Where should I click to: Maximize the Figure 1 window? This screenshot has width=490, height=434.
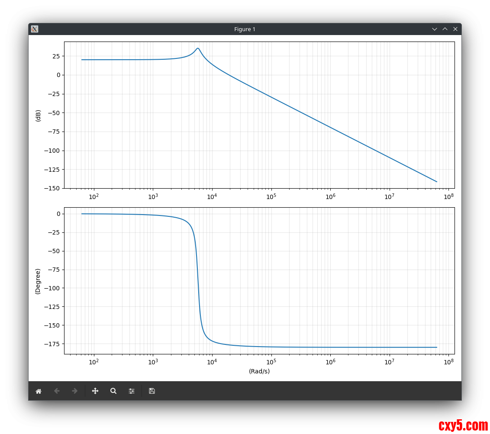pyautogui.click(x=445, y=29)
